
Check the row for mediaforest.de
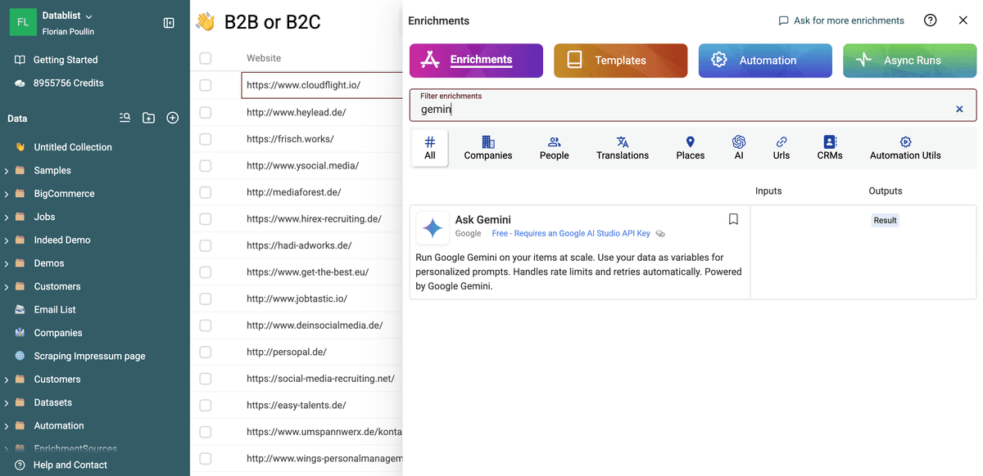pyautogui.click(x=205, y=192)
